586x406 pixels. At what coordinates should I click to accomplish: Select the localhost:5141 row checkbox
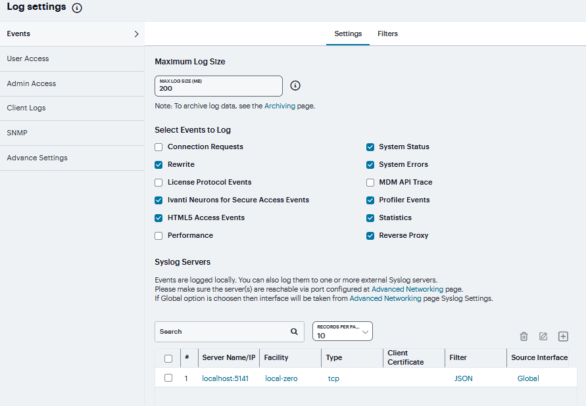(x=168, y=378)
